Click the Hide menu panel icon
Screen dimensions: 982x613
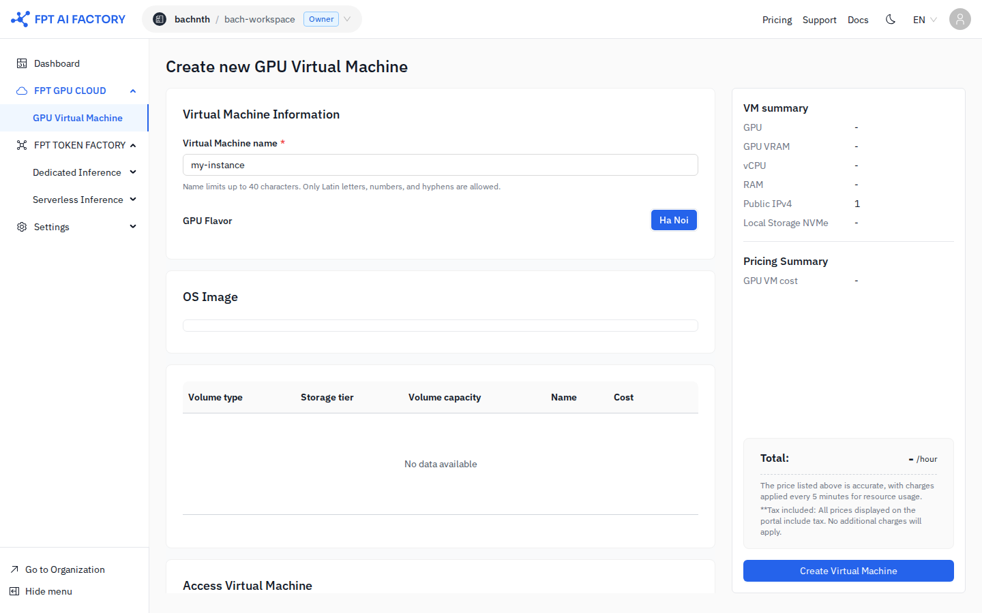(x=14, y=591)
